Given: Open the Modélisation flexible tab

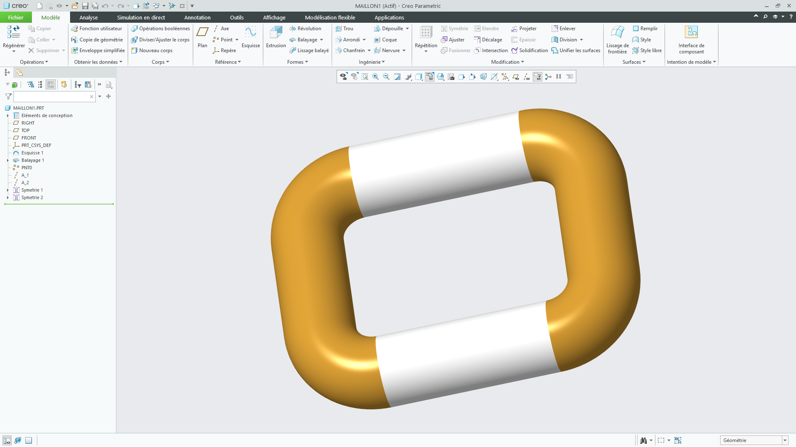Looking at the screenshot, I should click(330, 17).
